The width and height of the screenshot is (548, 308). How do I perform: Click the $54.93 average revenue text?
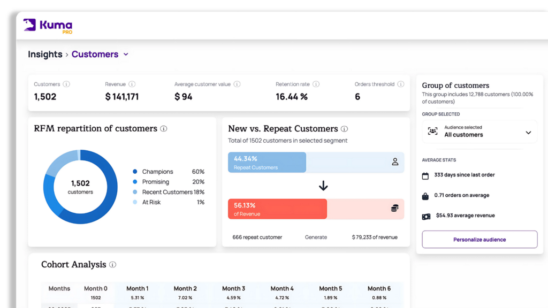[x=465, y=215]
